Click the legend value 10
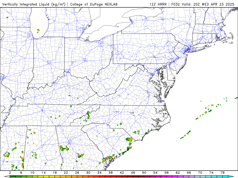This screenshot has height=178, width=238. tap(32, 173)
